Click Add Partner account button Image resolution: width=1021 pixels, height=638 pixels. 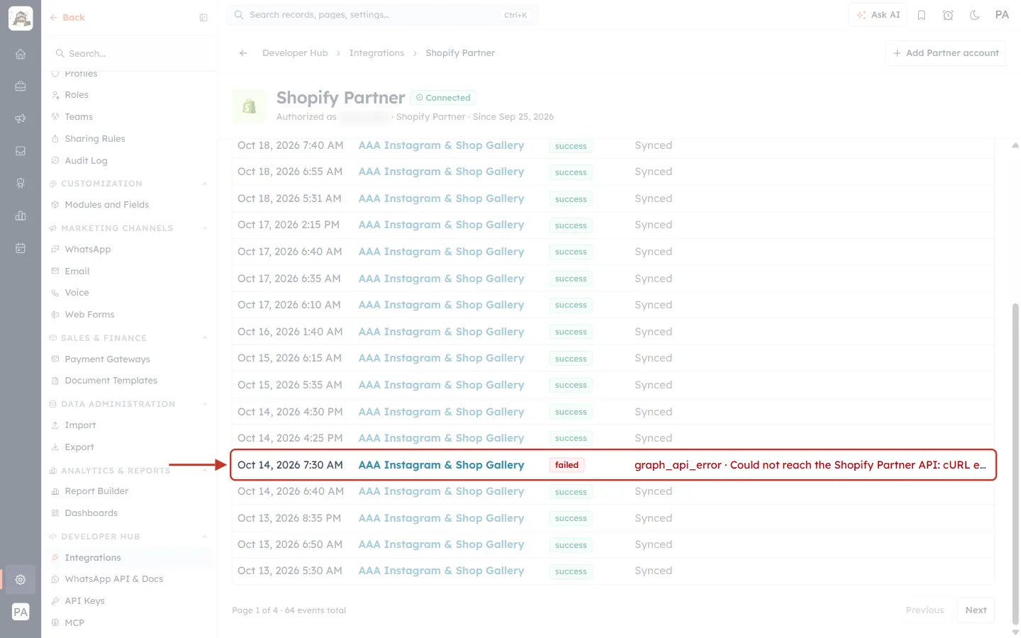(x=945, y=53)
